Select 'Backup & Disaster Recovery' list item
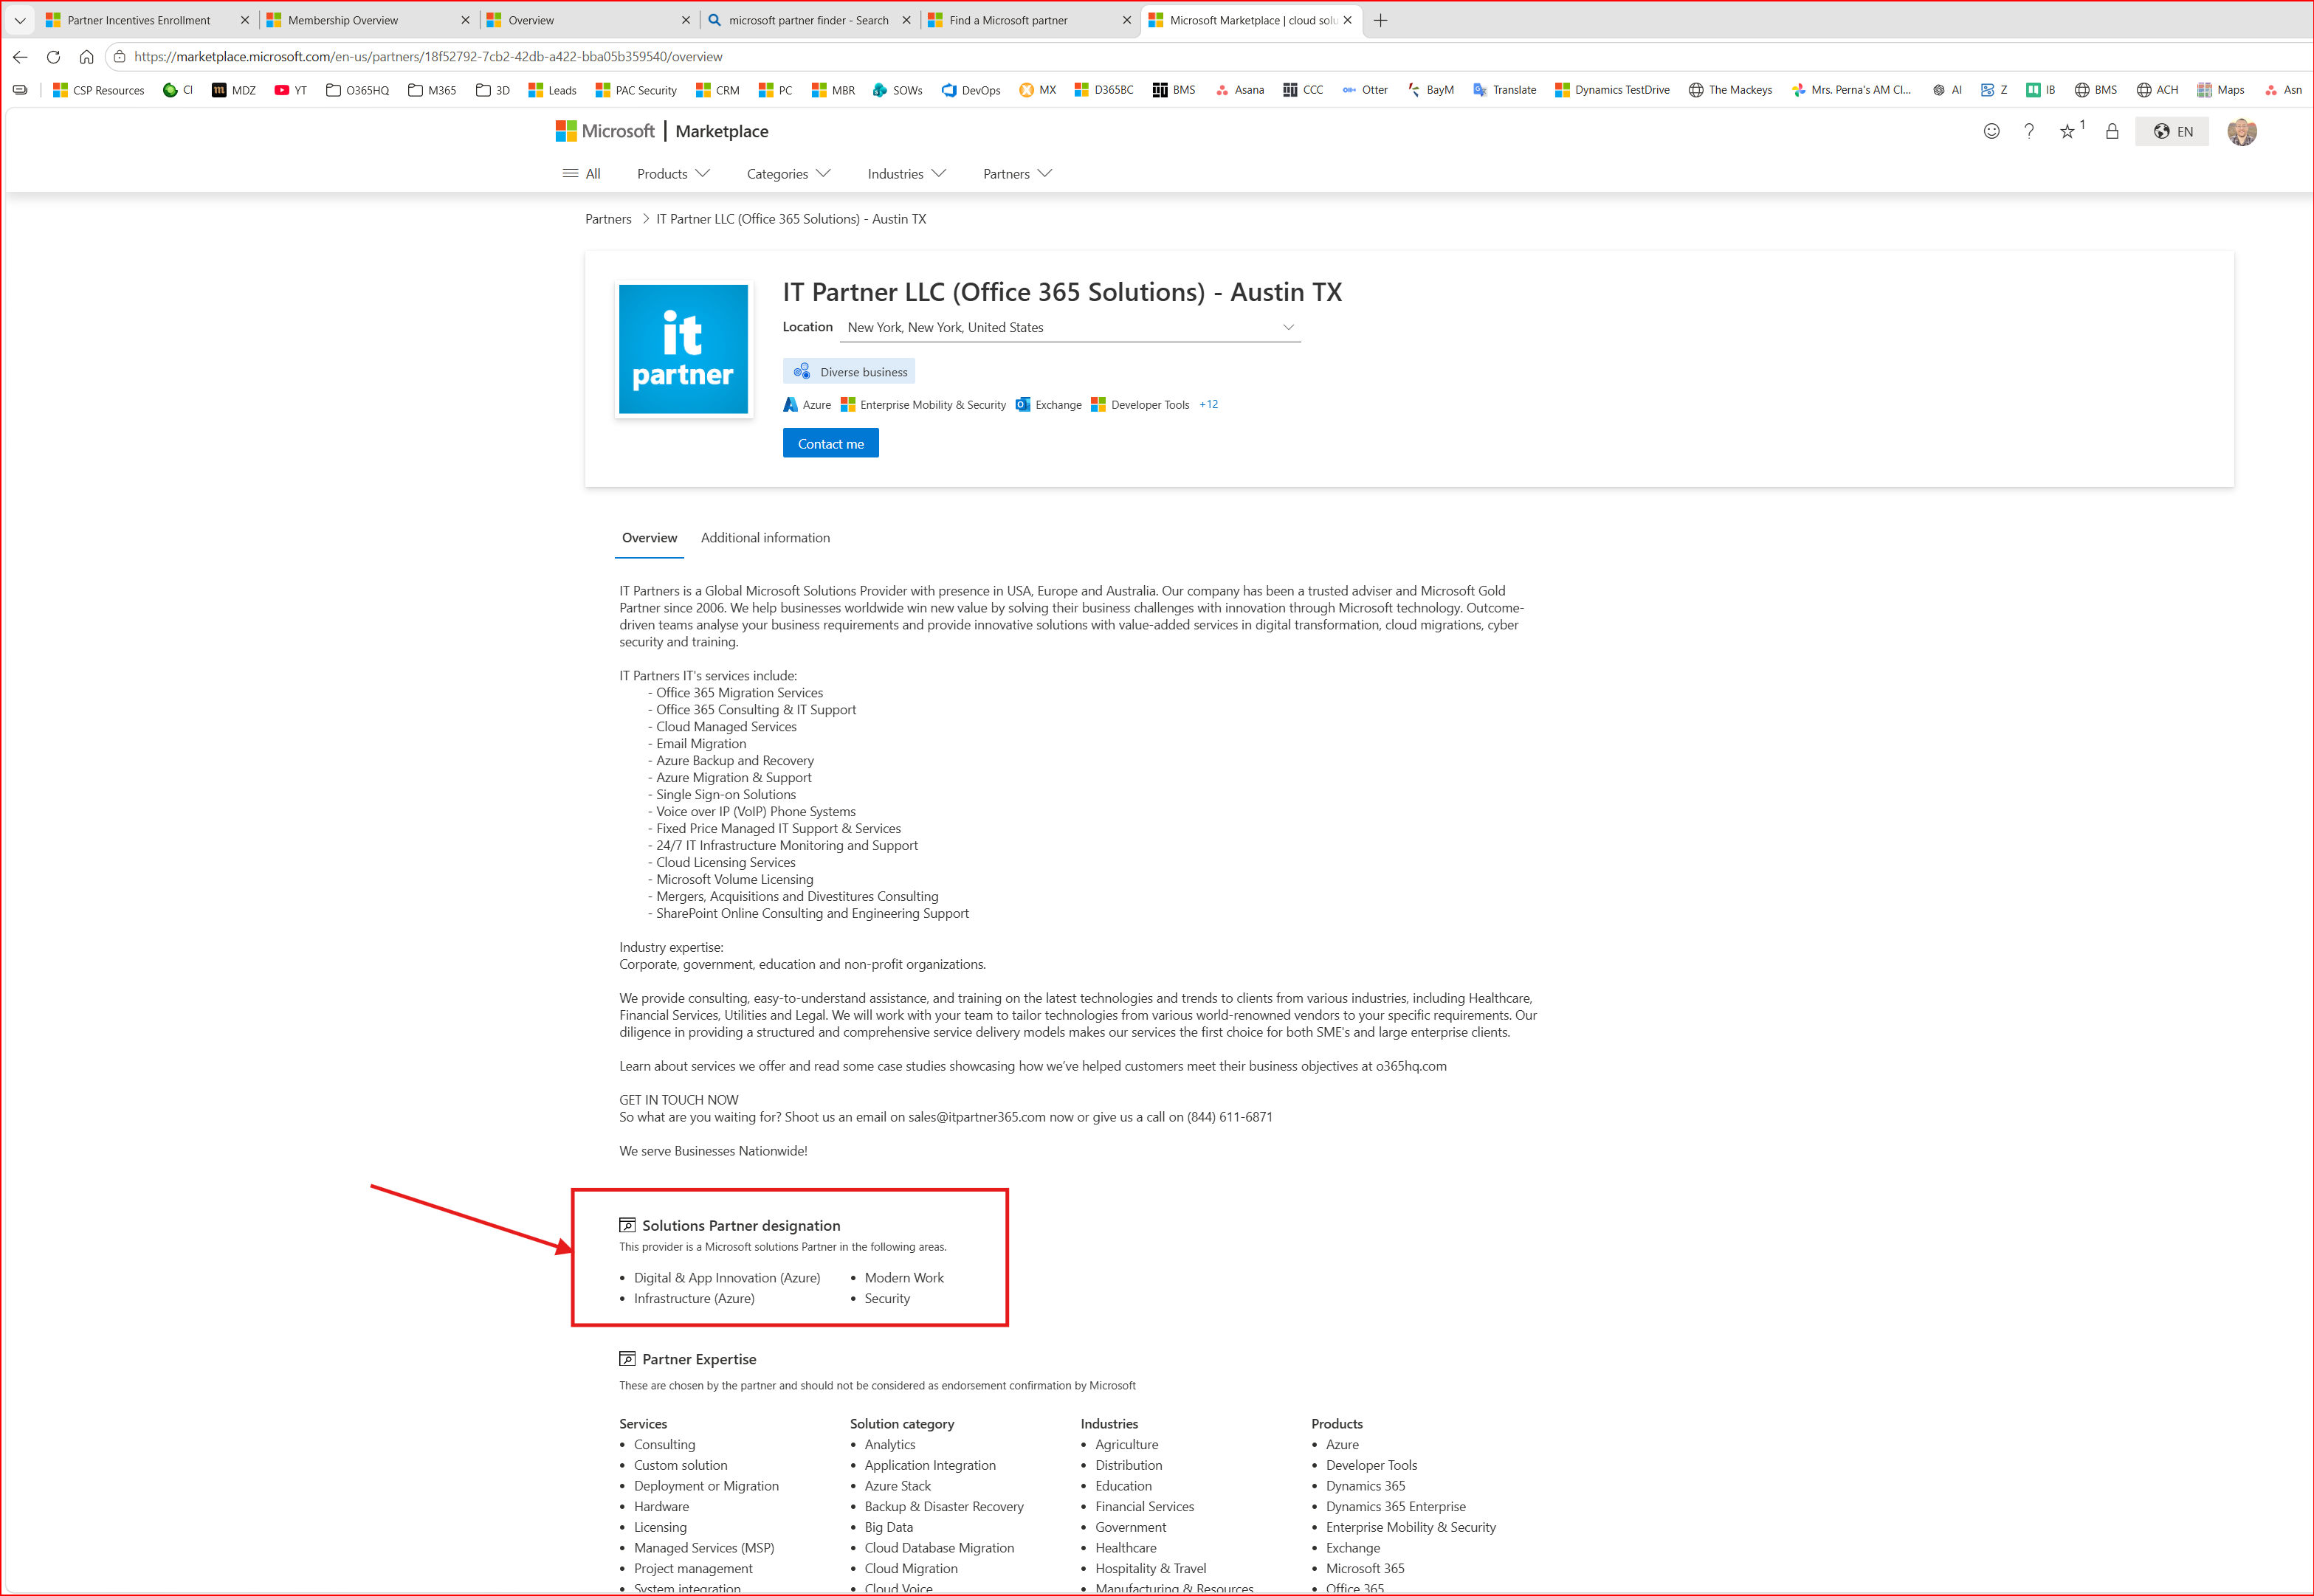Screen dimensions: 2314x1596 [x=944, y=1507]
